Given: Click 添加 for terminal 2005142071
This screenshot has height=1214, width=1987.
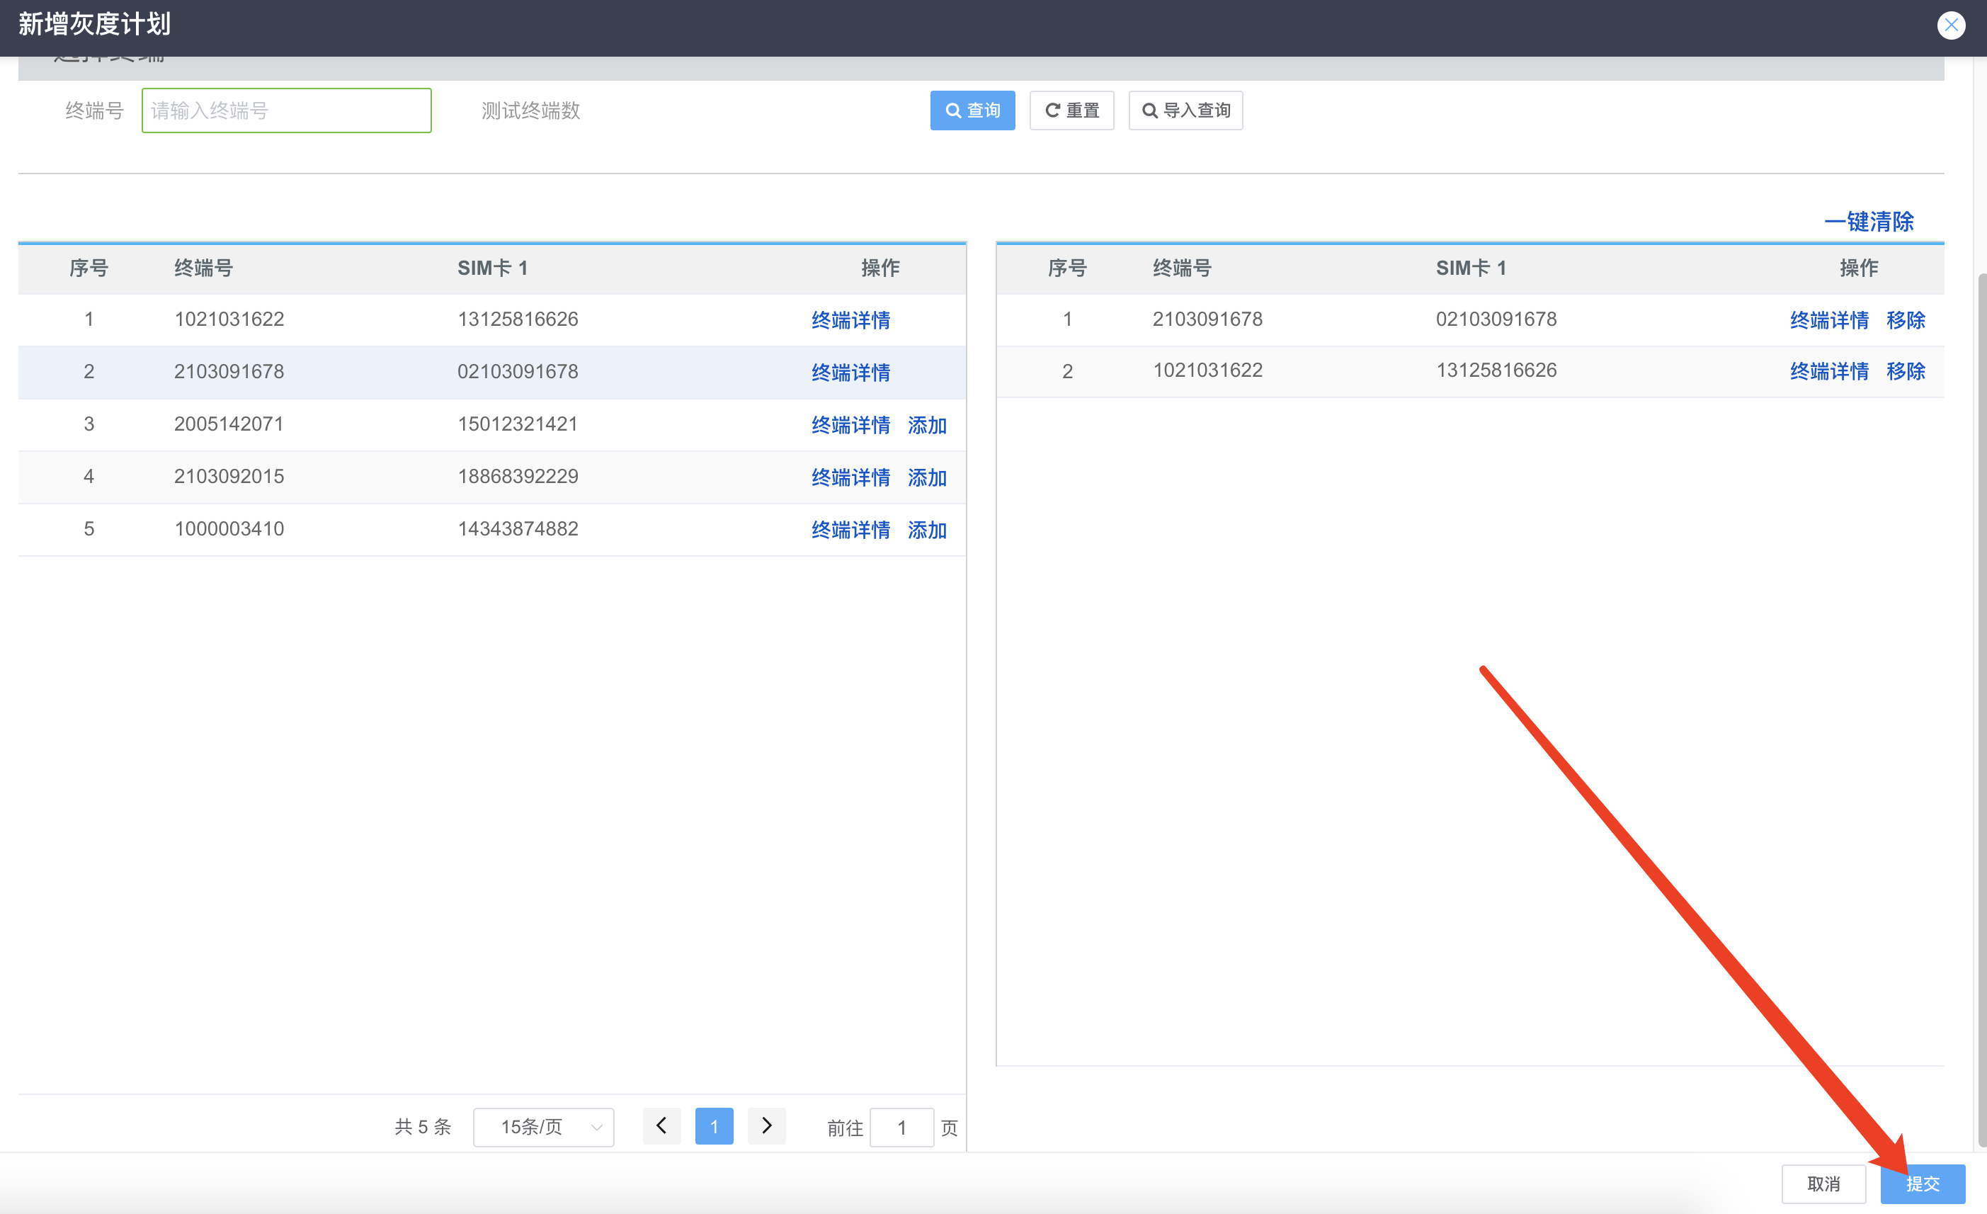Looking at the screenshot, I should click(926, 425).
